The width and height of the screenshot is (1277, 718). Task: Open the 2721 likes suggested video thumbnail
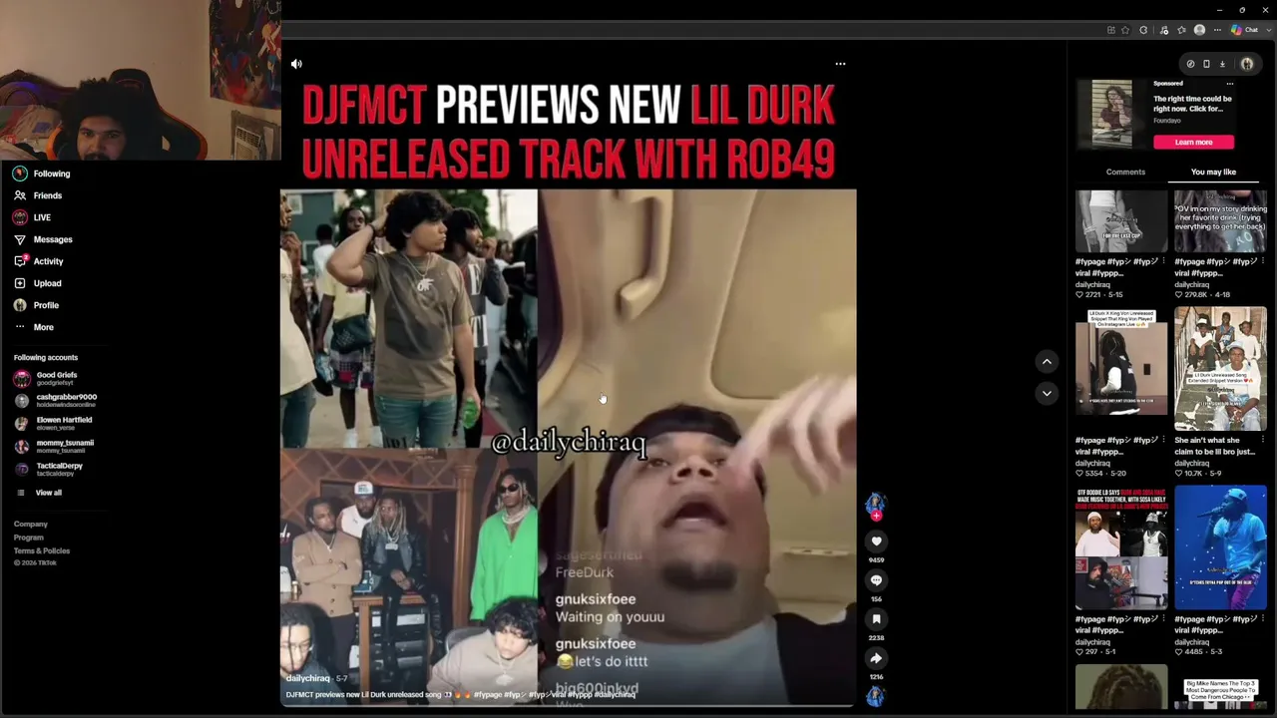(x=1121, y=220)
